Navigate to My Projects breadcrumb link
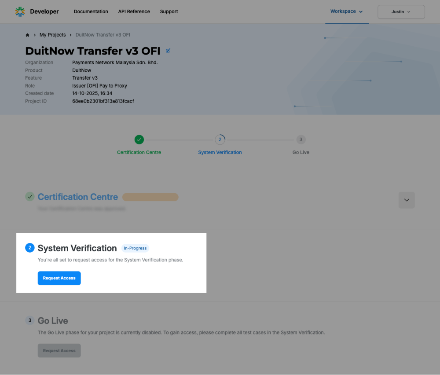 click(52, 35)
